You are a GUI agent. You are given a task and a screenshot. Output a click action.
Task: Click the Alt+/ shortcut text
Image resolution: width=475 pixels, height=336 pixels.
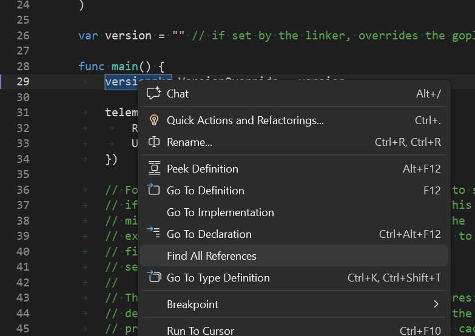click(x=428, y=94)
